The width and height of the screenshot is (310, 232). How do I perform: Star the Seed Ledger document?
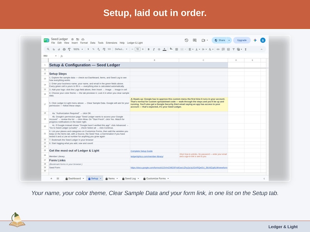tap(72, 39)
